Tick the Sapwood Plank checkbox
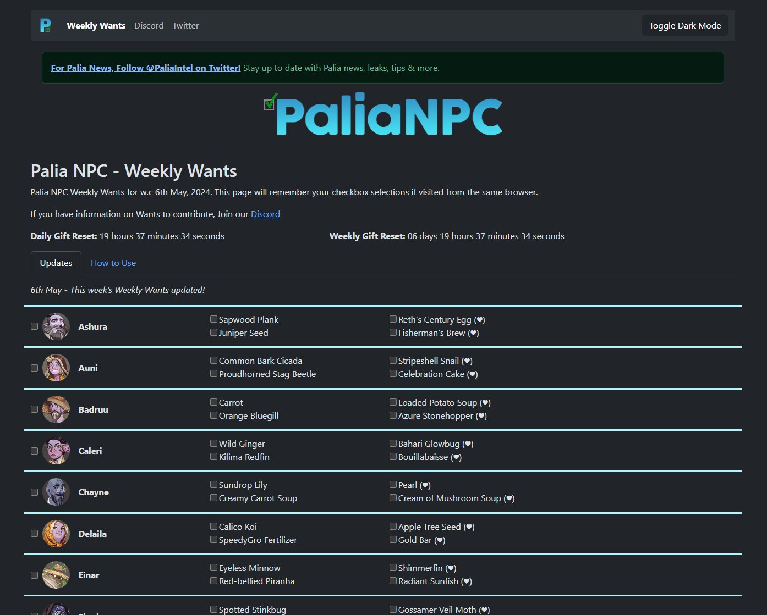The width and height of the screenshot is (767, 615). 213,319
